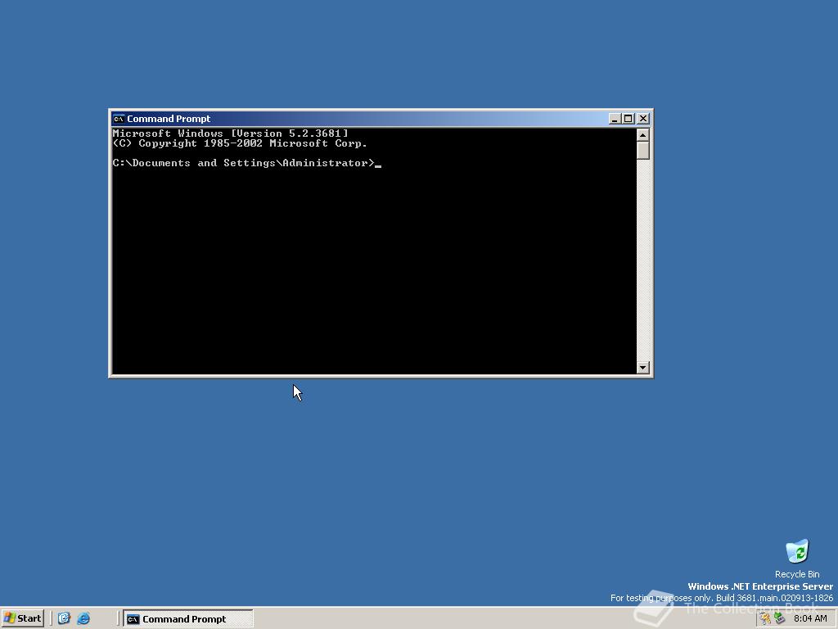Image resolution: width=838 pixels, height=629 pixels.
Task: Click the 'Microsoft Windows [Version 5.2.3681]' line
Action: tap(230, 133)
